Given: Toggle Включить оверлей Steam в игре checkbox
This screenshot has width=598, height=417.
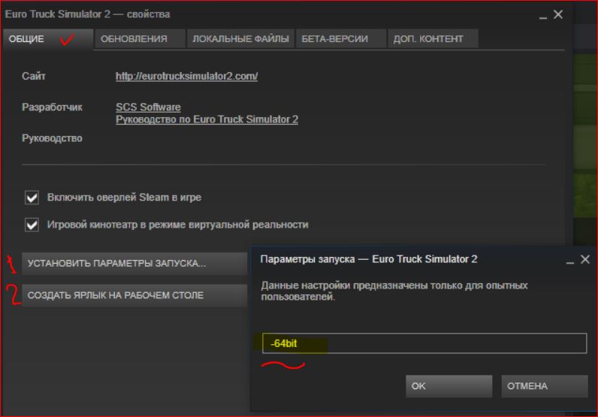Looking at the screenshot, I should click(x=32, y=198).
